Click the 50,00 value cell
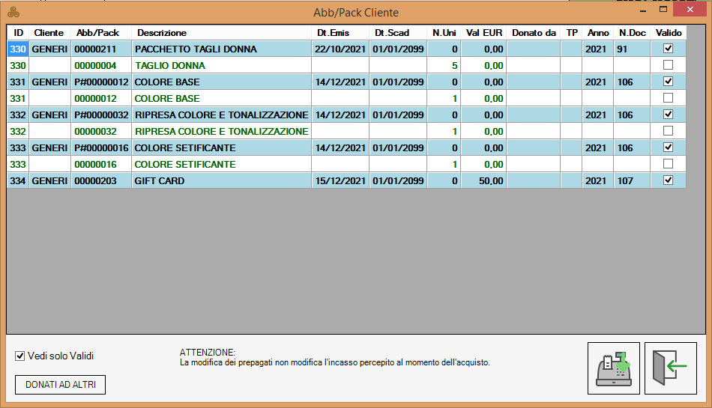 [483, 181]
